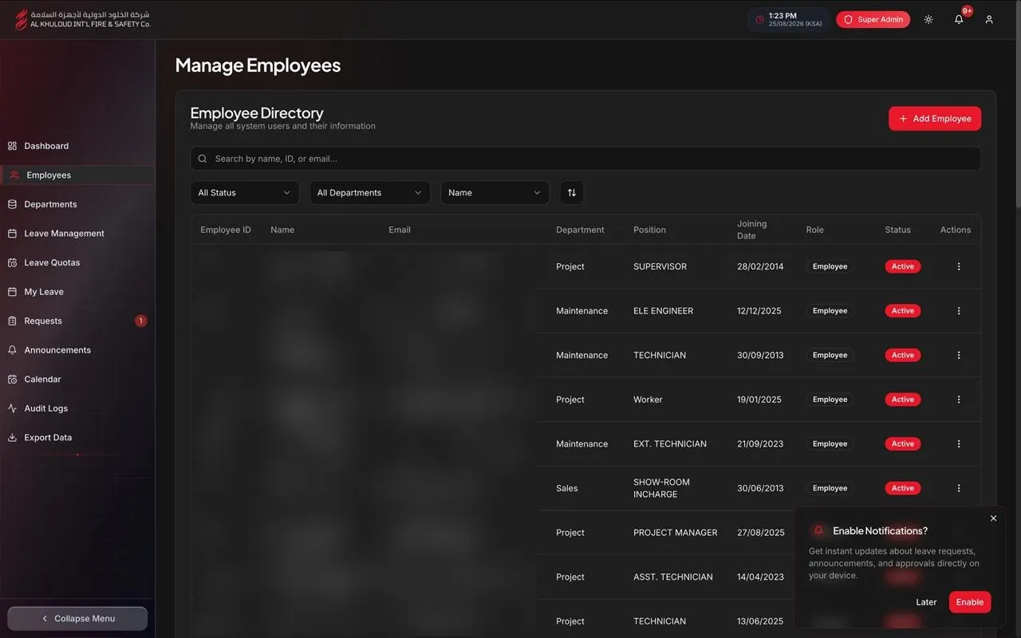
Task: Open Leave Management section
Action: click(x=77, y=234)
